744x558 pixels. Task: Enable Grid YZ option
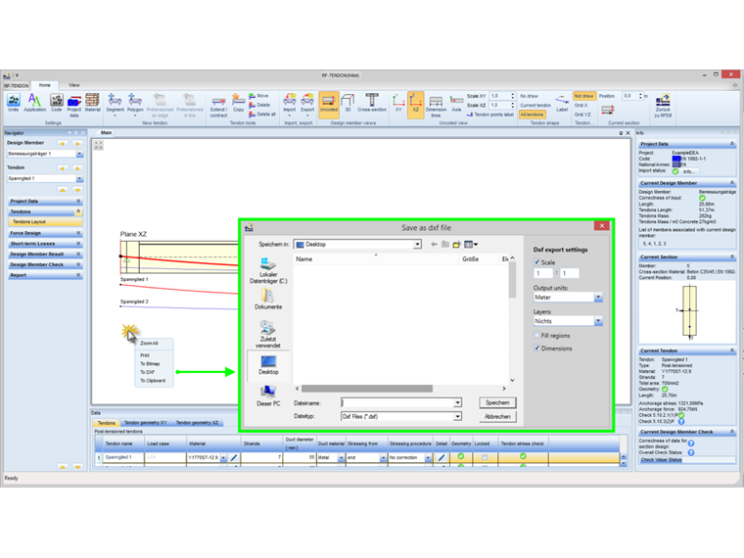click(582, 115)
